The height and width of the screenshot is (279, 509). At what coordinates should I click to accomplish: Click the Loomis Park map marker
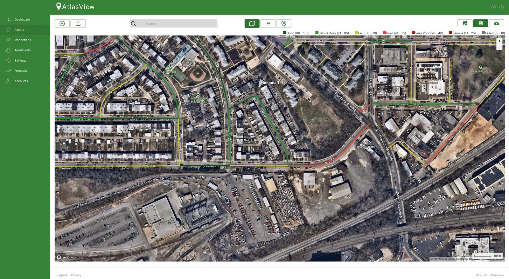pos(480,67)
